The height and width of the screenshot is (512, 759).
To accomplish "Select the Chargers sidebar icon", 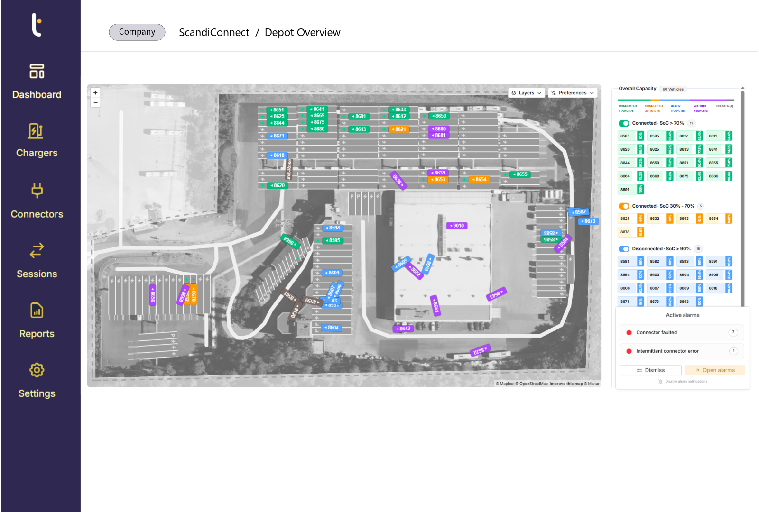I will [37, 140].
